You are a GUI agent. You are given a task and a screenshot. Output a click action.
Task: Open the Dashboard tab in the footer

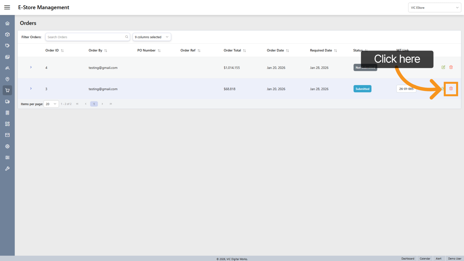tap(408, 259)
